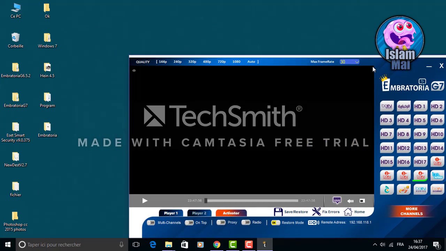Click the player timeline progress track
The height and width of the screenshot is (251, 446).
click(253, 200)
